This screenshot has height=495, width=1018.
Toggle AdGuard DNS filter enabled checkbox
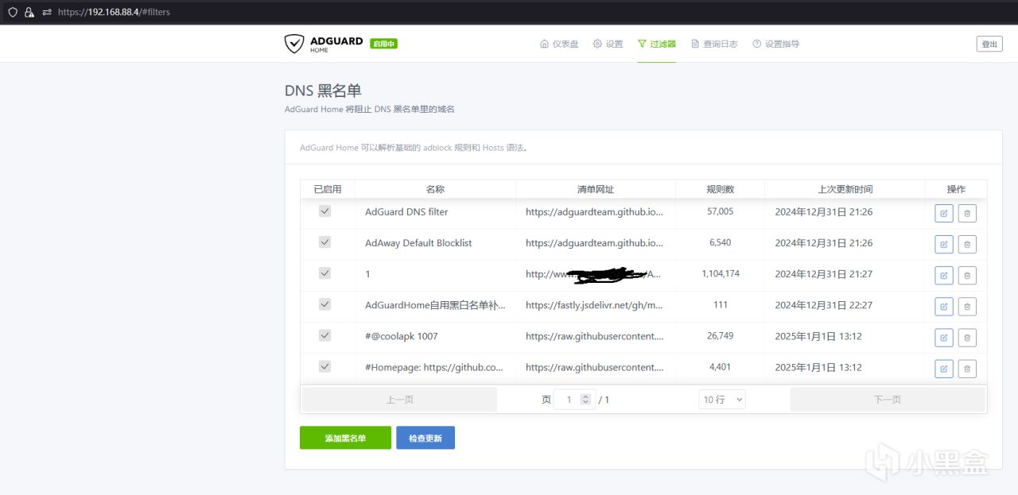pyautogui.click(x=324, y=211)
